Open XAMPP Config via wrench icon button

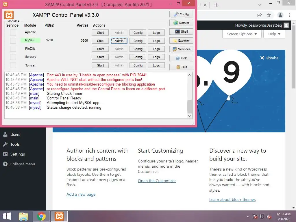point(181,14)
